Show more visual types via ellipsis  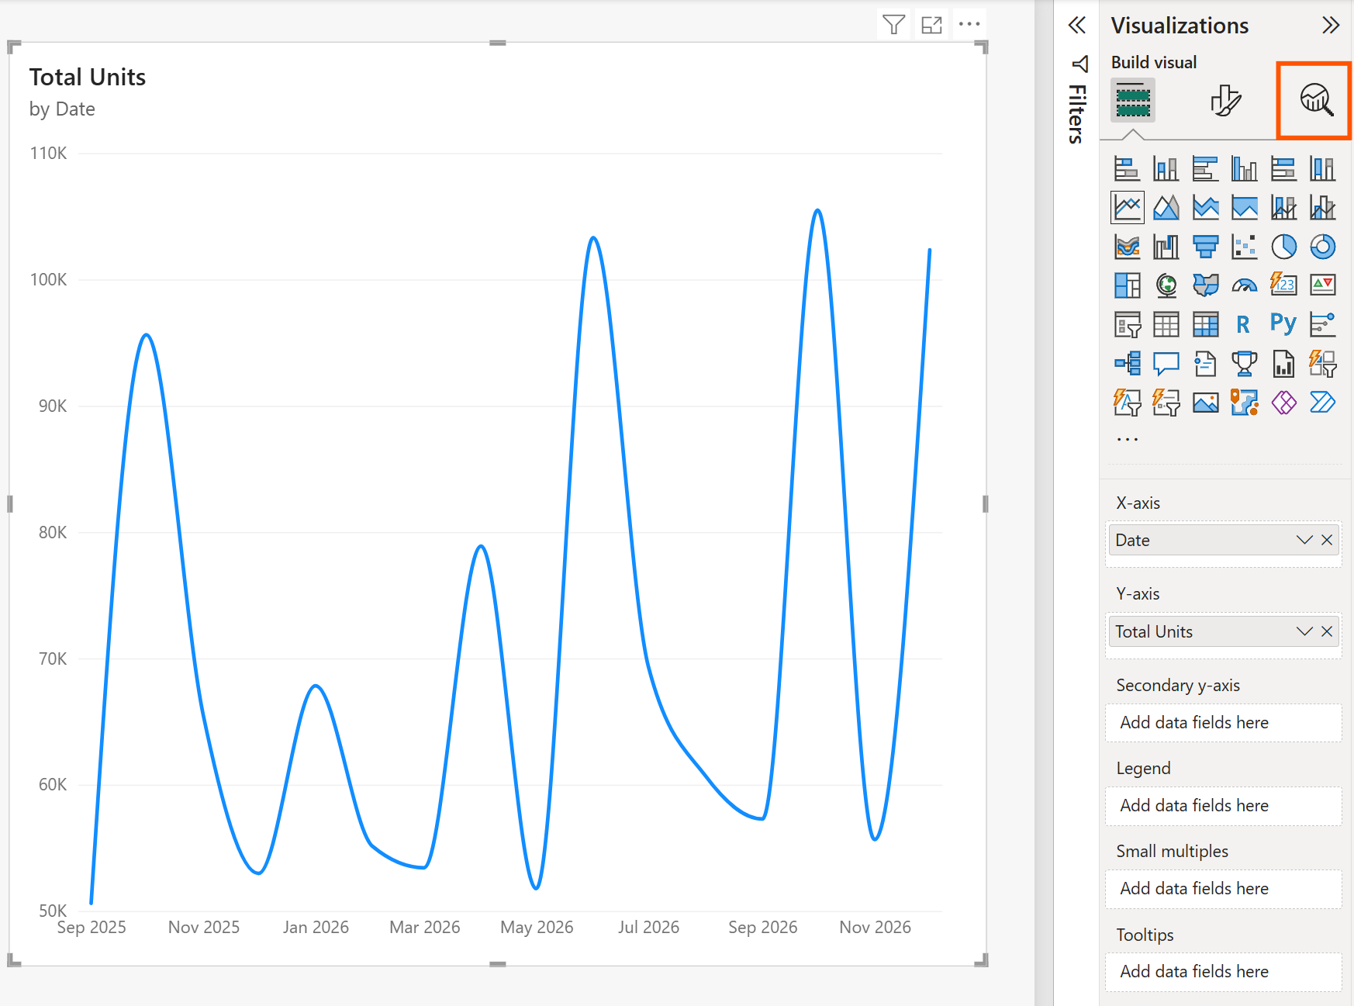click(1127, 437)
